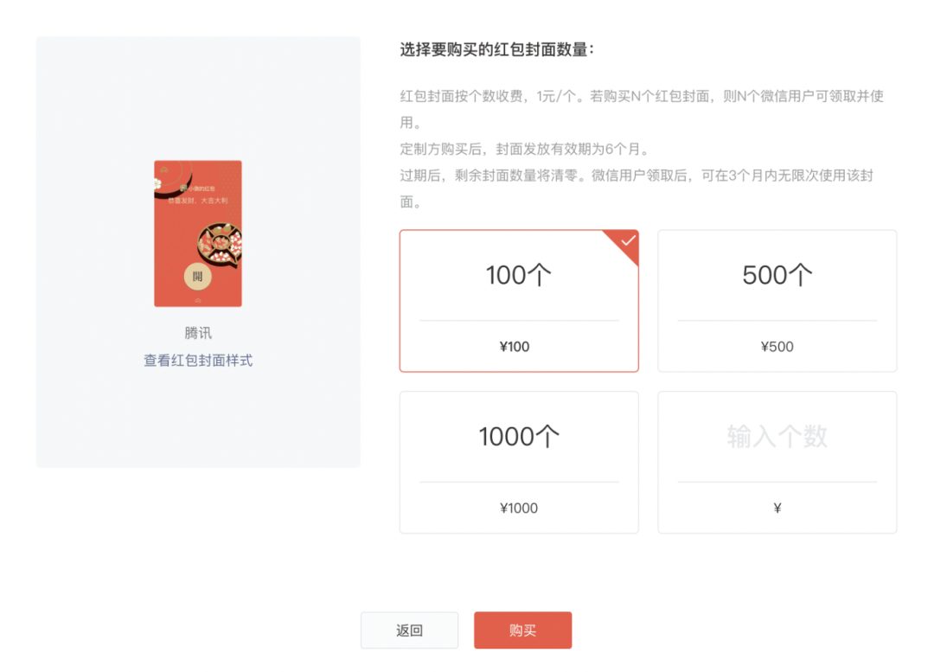
Task: Select the 500个 quantity card
Action: pyautogui.click(x=777, y=301)
